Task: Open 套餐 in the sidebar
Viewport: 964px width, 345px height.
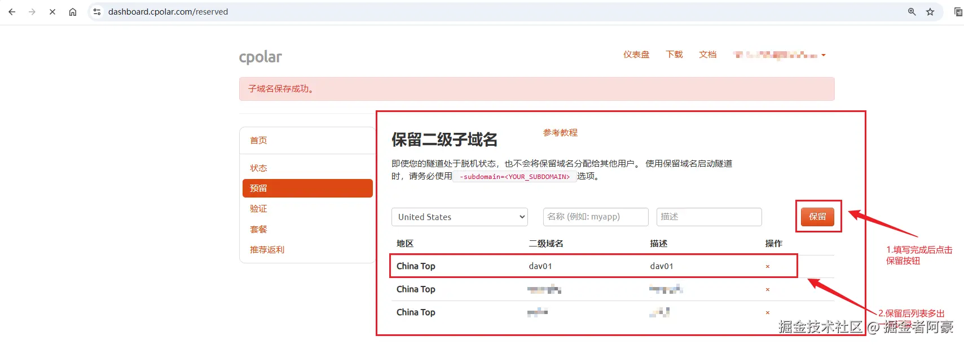Action: click(x=258, y=230)
